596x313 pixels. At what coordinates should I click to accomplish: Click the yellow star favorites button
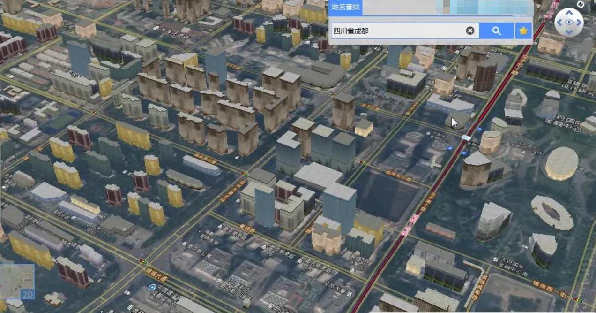click(523, 31)
